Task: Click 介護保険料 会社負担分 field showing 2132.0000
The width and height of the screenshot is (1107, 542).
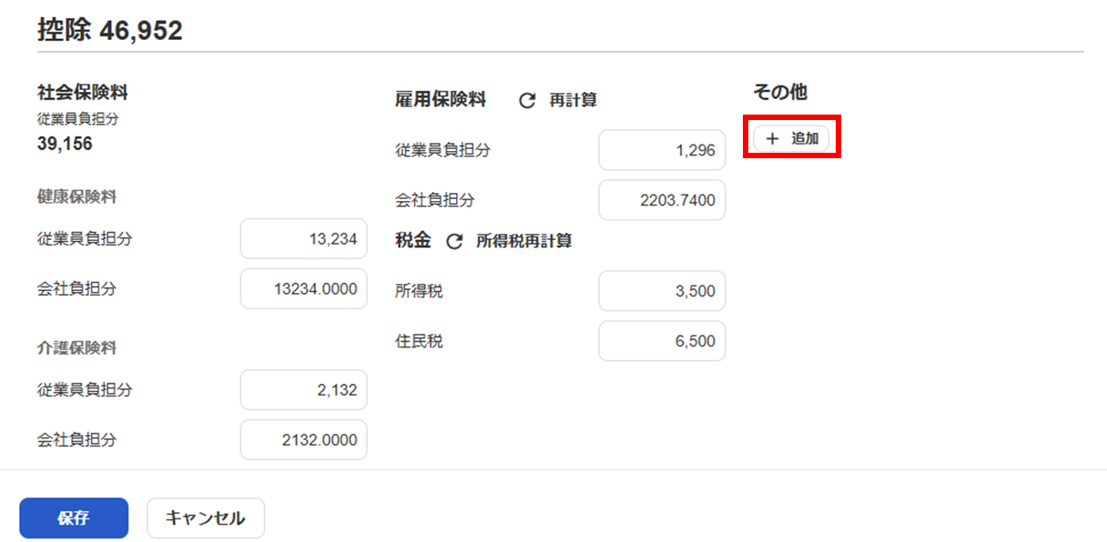Action: [x=303, y=440]
